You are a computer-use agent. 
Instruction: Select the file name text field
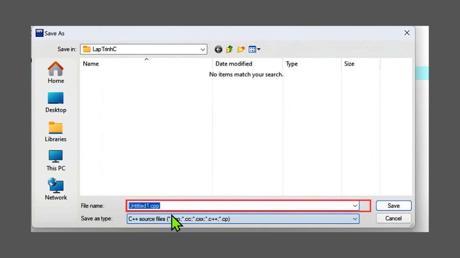coord(230,206)
